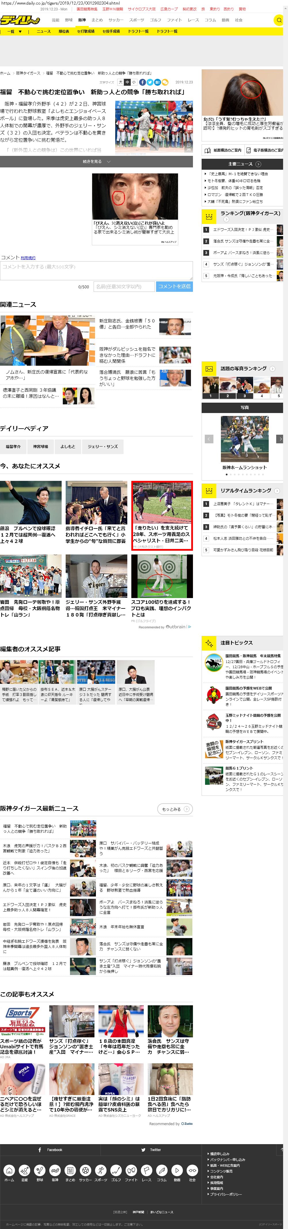288x1229 pixels.
Task: Open the 阪神 tab in top navigation
Action: tap(82, 20)
